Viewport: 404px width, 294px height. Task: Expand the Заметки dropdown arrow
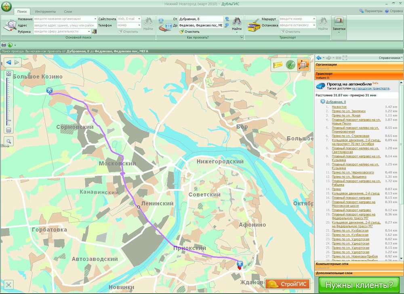[x=339, y=32]
